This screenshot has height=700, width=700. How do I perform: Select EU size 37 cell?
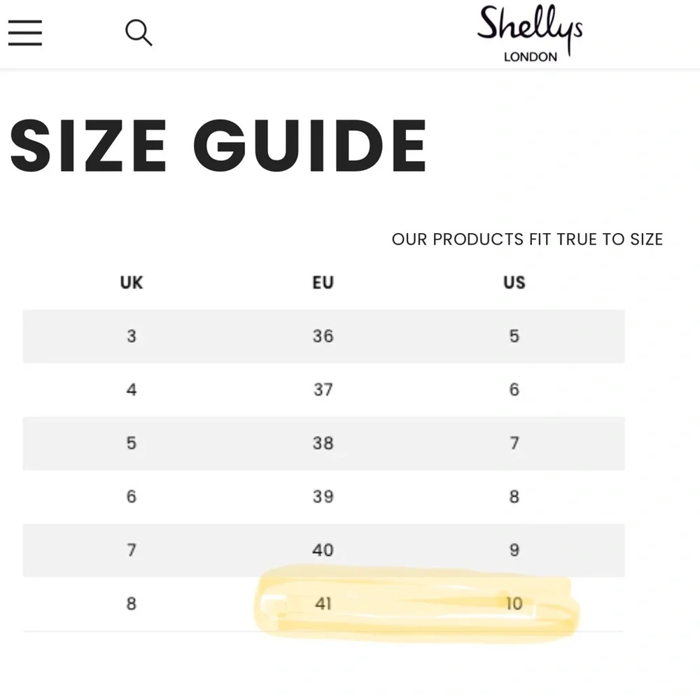point(323,390)
